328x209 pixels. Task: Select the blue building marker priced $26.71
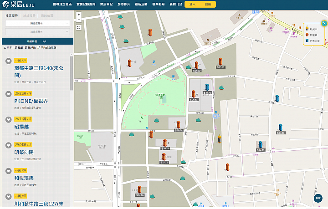(207, 87)
